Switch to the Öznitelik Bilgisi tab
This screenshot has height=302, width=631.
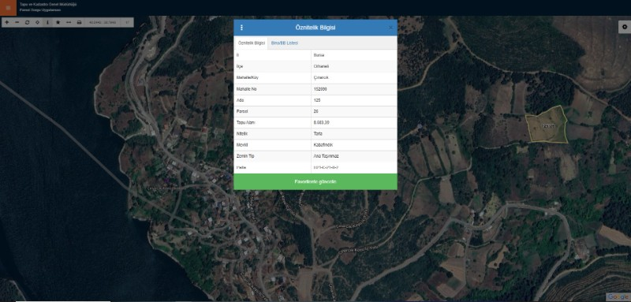pyautogui.click(x=251, y=43)
